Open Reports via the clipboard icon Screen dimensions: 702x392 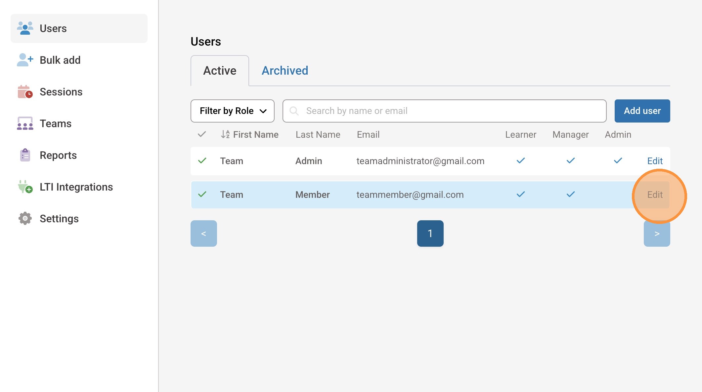tap(25, 155)
